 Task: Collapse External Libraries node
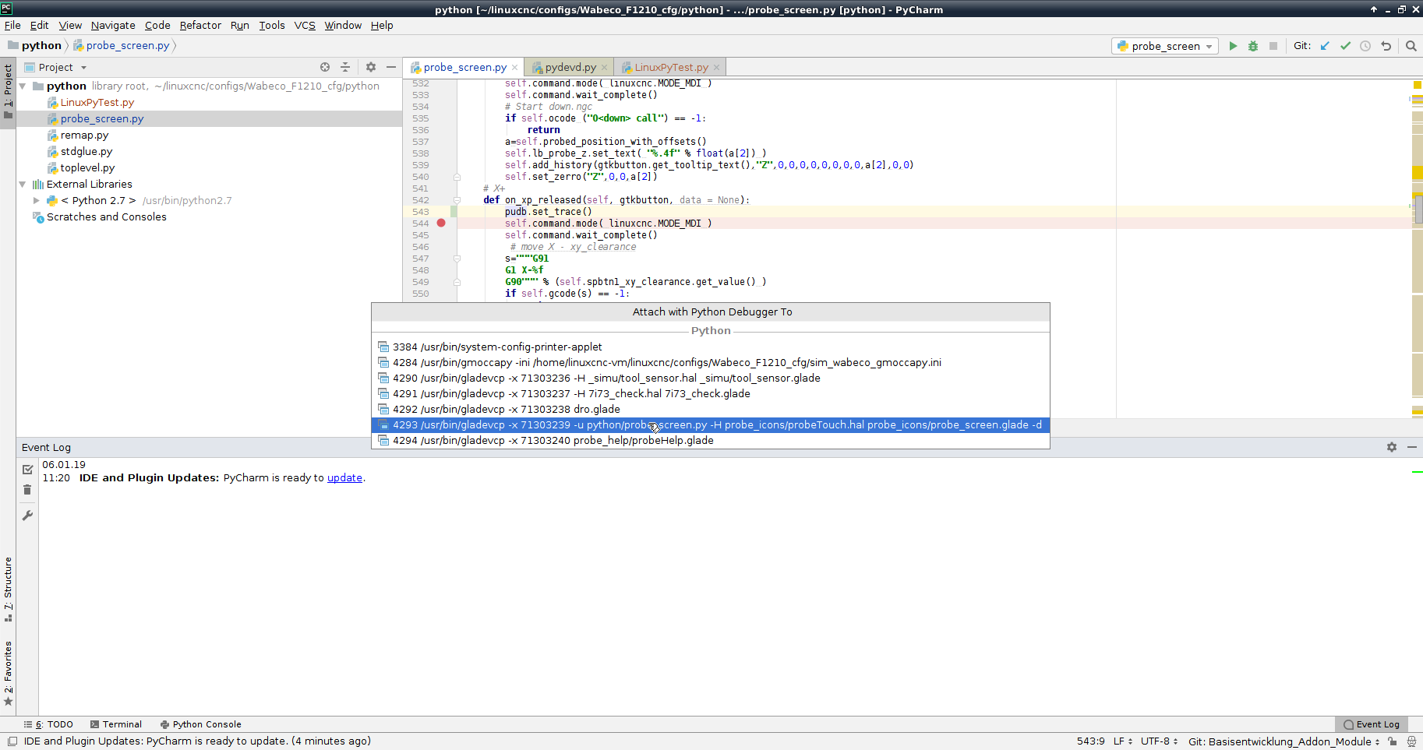(x=23, y=185)
